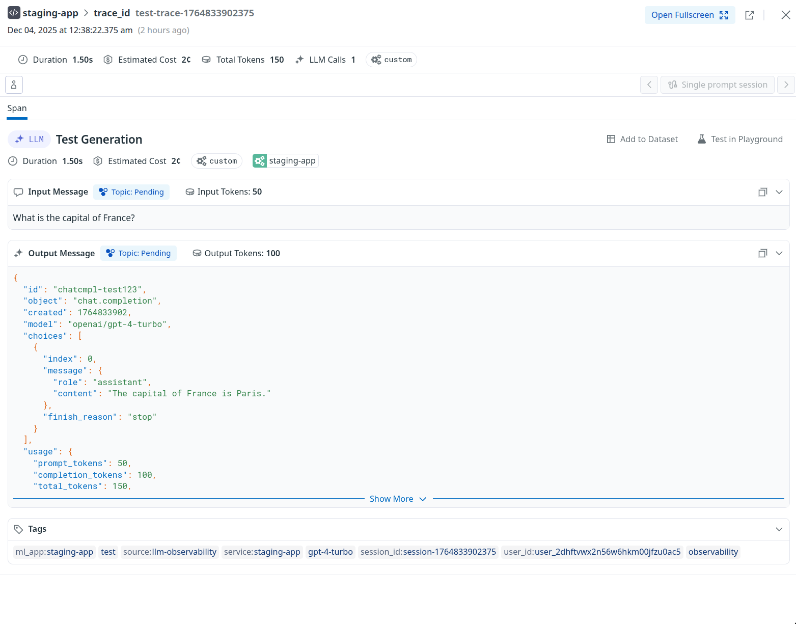
Task: Open trace in new tab via external link icon
Action: coord(749,15)
